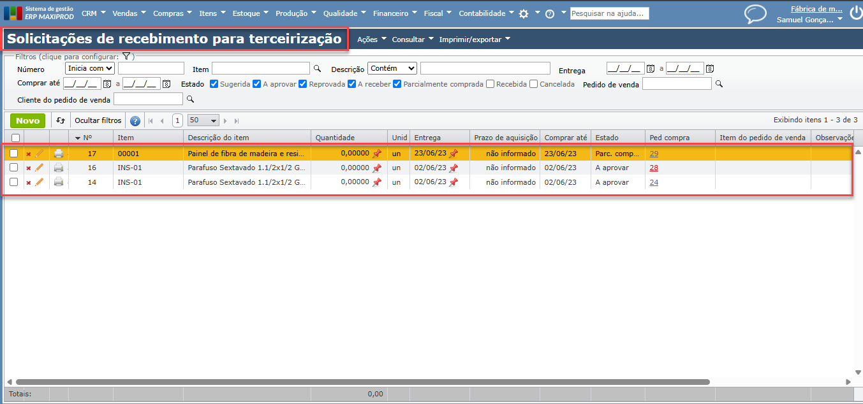Open purchase order link 24
Viewport: 863px width, 404px height.
[654, 182]
